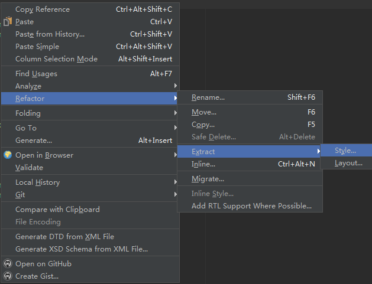Click the GitHub icon beside Open on GitHub
Viewport: 372px width, 284px height.
8,263
